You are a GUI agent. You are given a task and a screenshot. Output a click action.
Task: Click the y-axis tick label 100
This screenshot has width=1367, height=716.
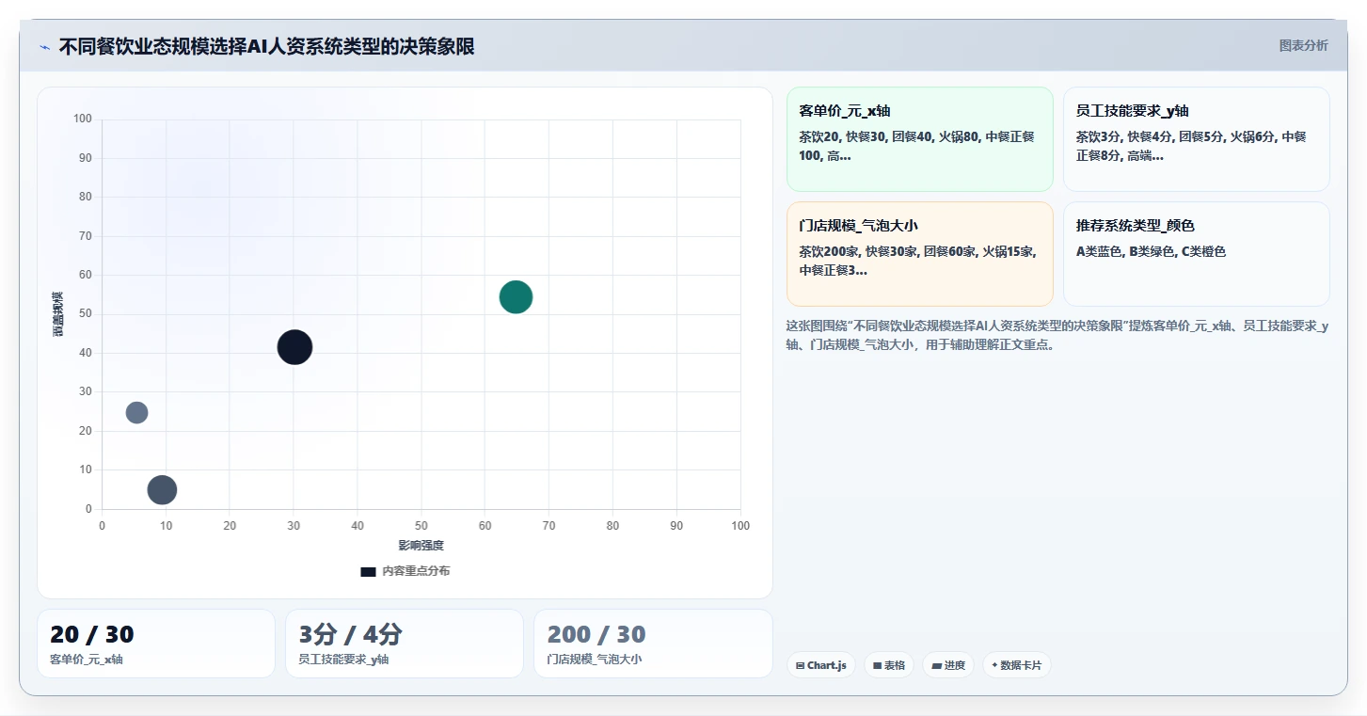coord(83,119)
